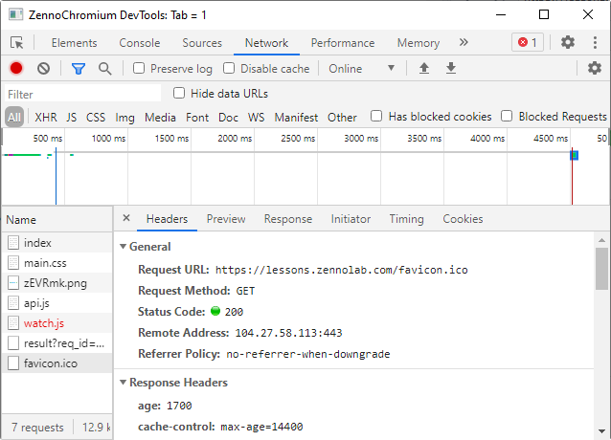Image resolution: width=611 pixels, height=440 pixels.
Task: Filter requests by XHR type
Action: 46,118
